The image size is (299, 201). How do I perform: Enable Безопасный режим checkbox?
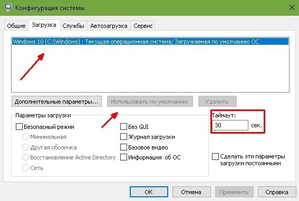click(19, 127)
